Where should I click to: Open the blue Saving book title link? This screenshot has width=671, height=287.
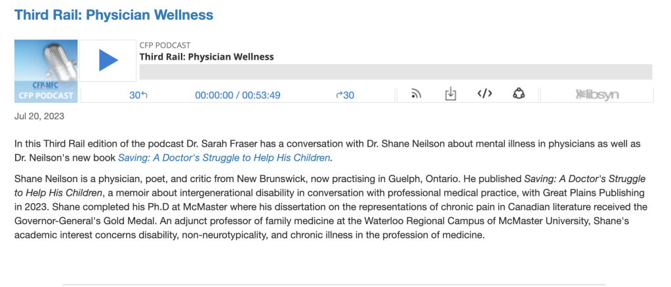tap(224, 157)
